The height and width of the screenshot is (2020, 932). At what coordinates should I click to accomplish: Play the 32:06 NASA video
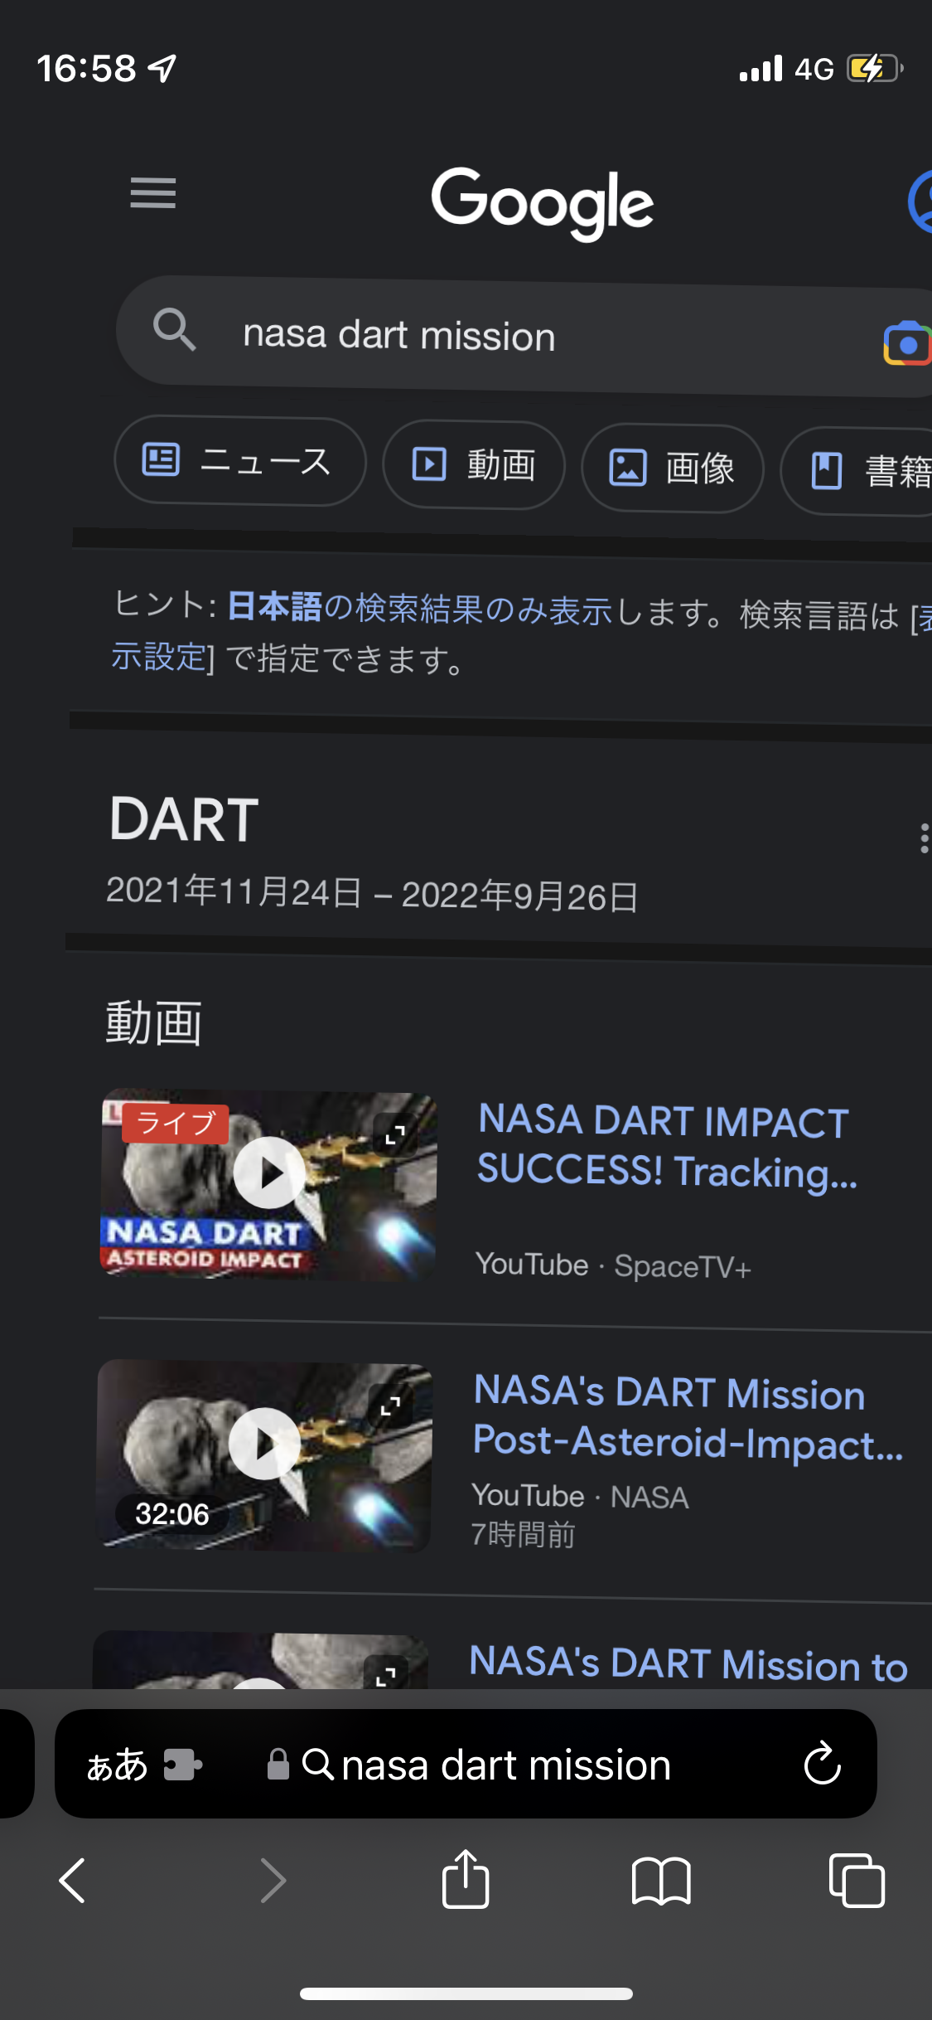[x=264, y=1444]
